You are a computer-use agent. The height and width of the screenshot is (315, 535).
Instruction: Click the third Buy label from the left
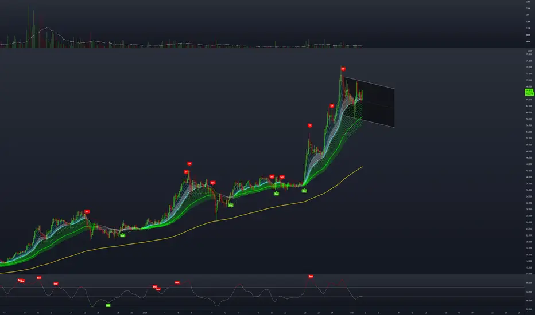[276, 194]
